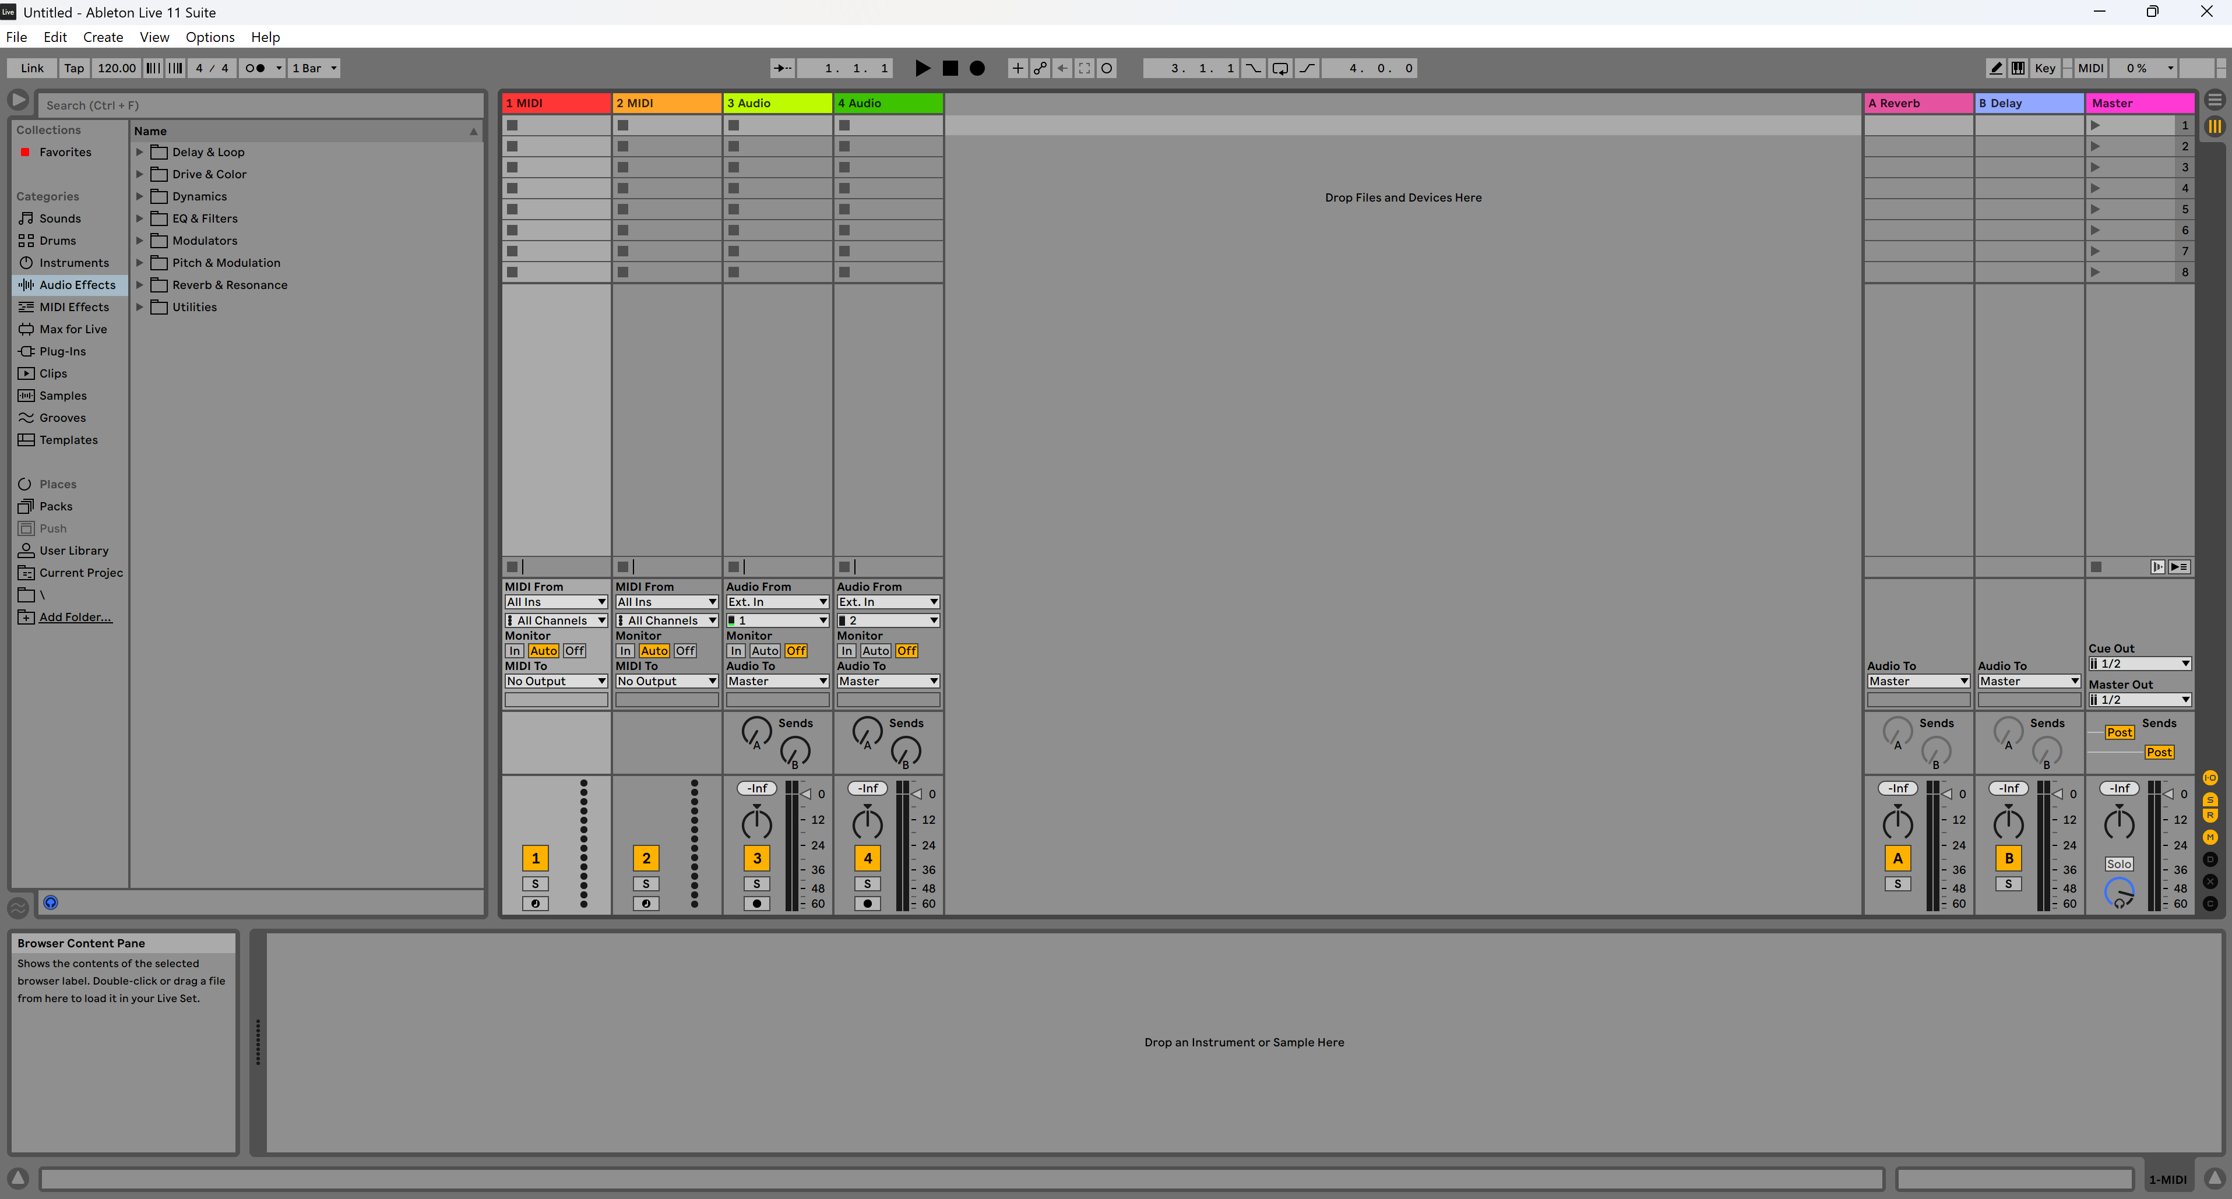
Task: Switch to Arrangement View selector icon
Action: tap(2215, 100)
